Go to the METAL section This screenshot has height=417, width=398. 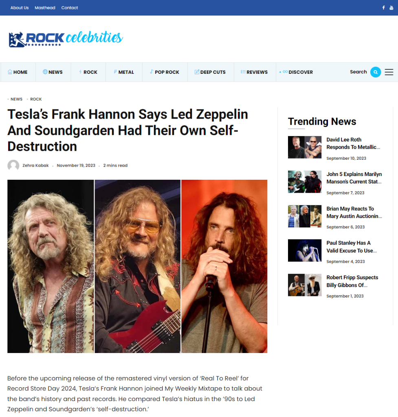tap(124, 72)
